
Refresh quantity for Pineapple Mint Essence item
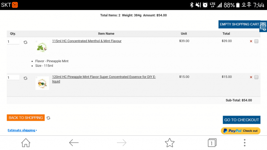tap(25, 78)
